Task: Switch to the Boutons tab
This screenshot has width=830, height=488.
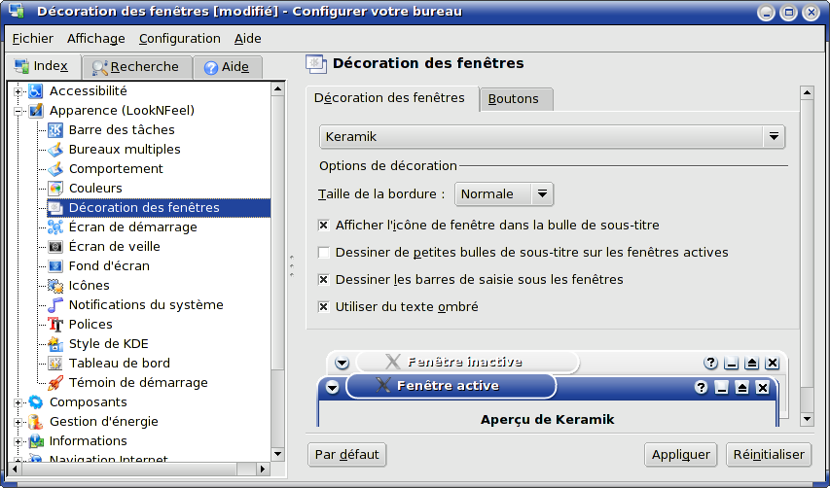Action: [x=516, y=99]
